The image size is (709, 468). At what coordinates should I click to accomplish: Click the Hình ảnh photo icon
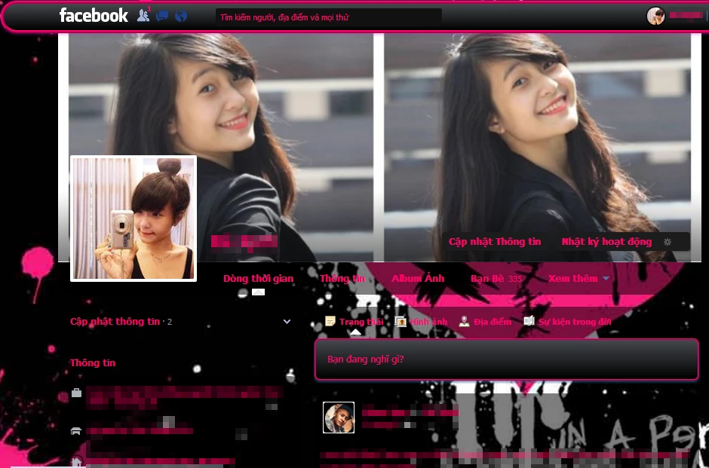tap(401, 322)
